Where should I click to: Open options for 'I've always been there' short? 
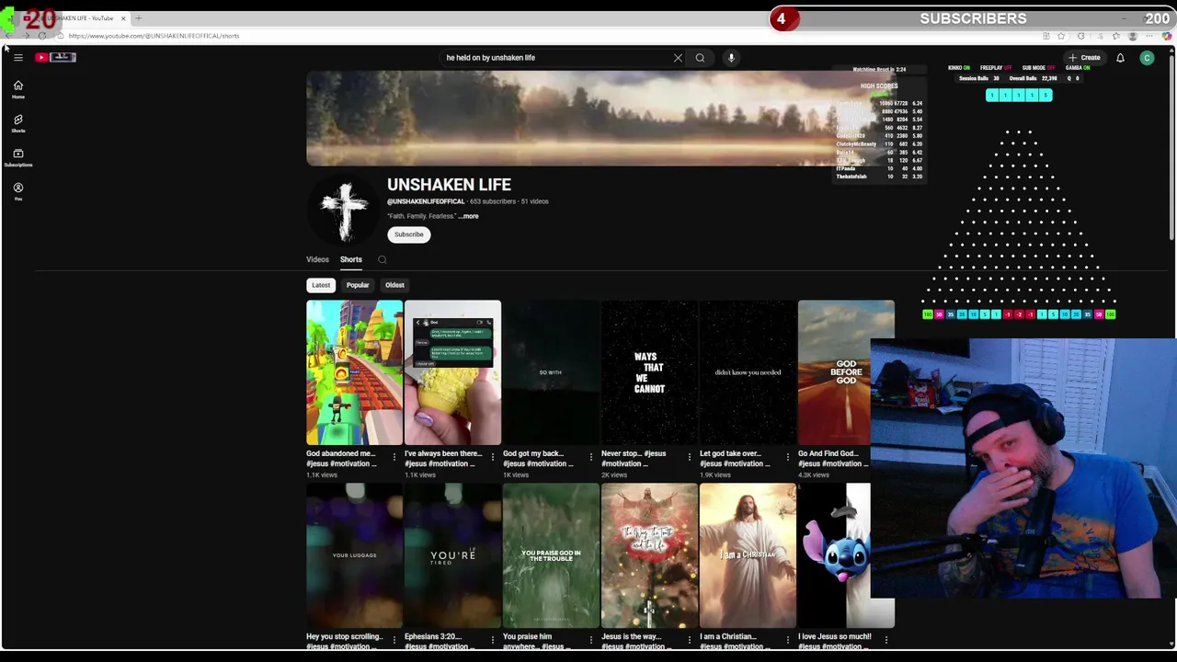(493, 457)
